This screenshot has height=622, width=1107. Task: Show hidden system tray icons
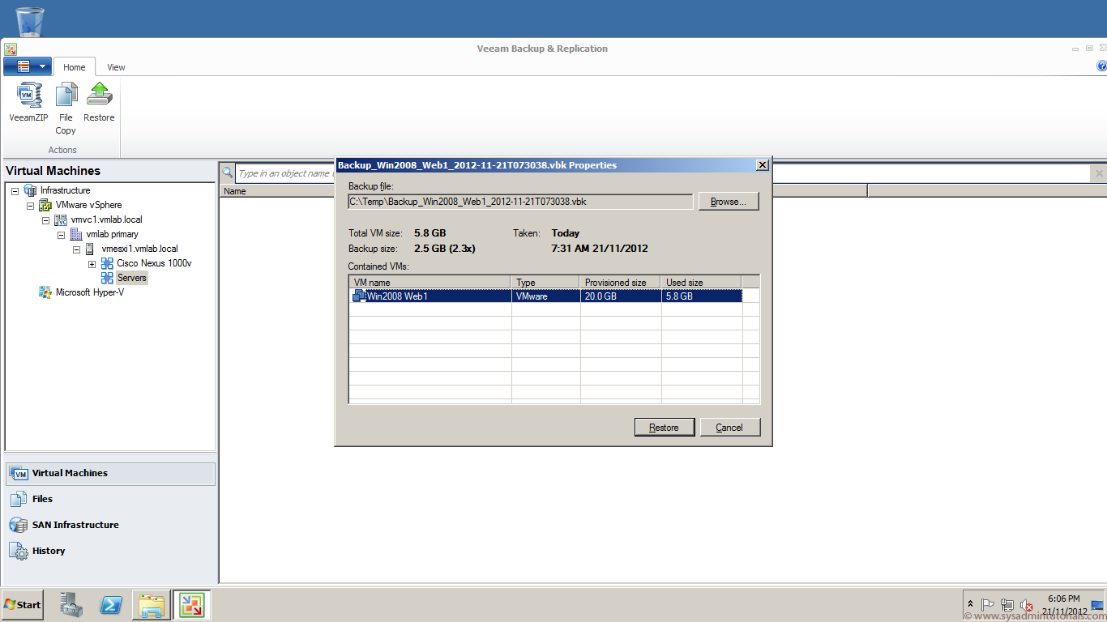(970, 605)
